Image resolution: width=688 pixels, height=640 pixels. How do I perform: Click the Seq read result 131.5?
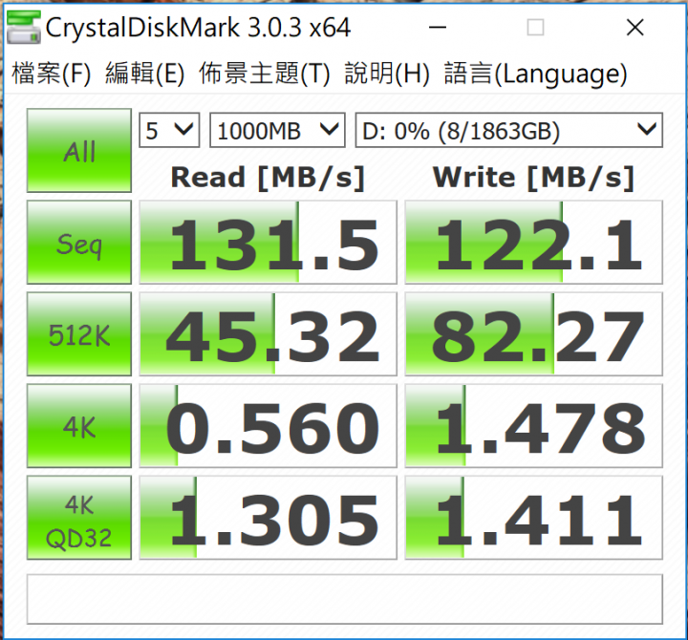(x=269, y=242)
